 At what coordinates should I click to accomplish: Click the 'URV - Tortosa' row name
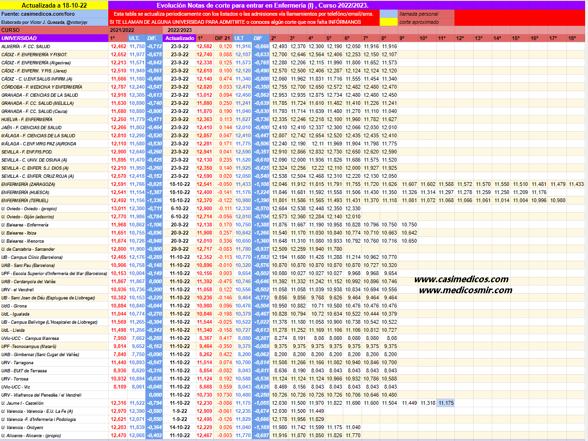(15, 379)
